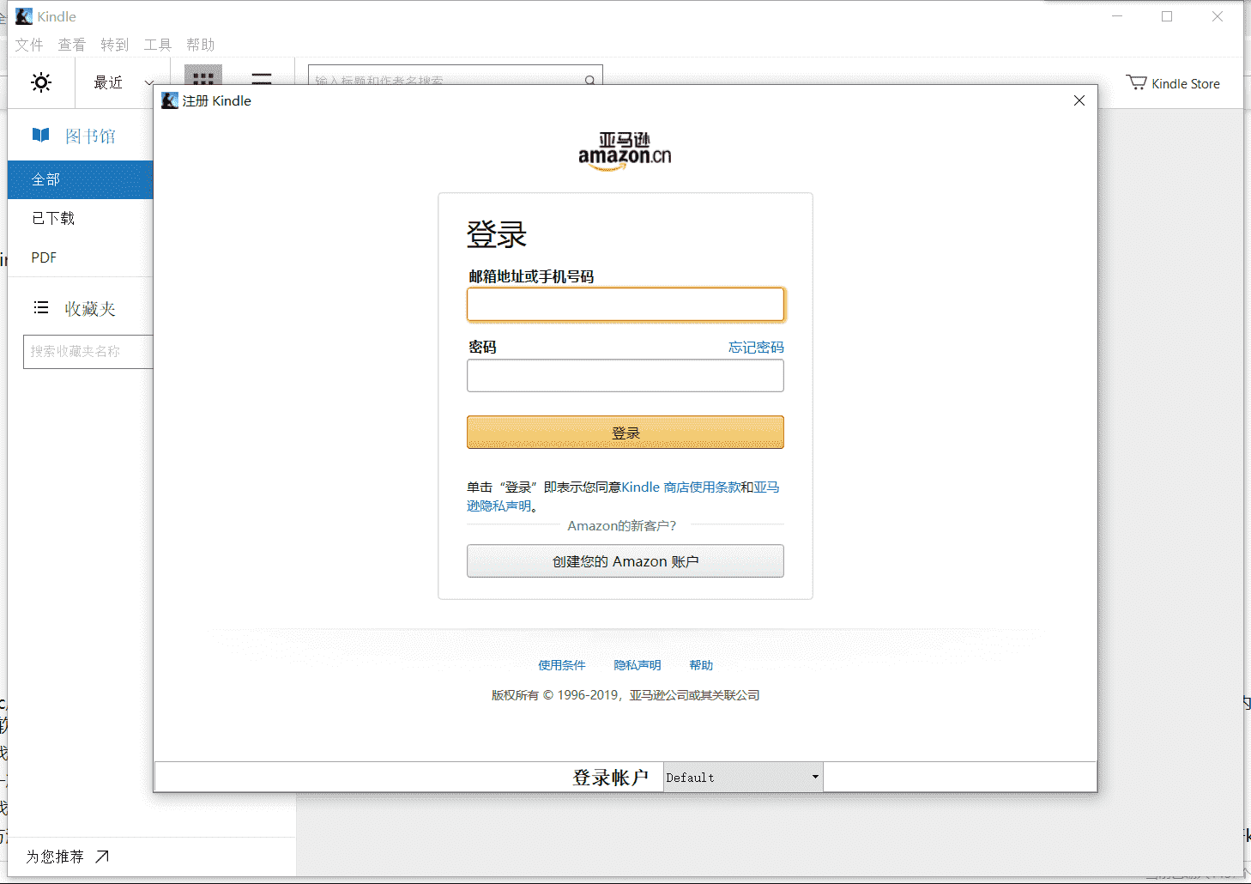1251x884 pixels.
Task: Click the 忘记密码 link
Action: click(x=756, y=347)
